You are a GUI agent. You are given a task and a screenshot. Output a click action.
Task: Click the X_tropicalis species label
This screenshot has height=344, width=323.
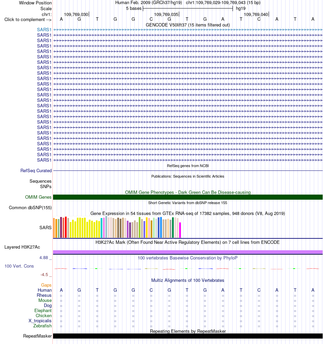[40, 321]
